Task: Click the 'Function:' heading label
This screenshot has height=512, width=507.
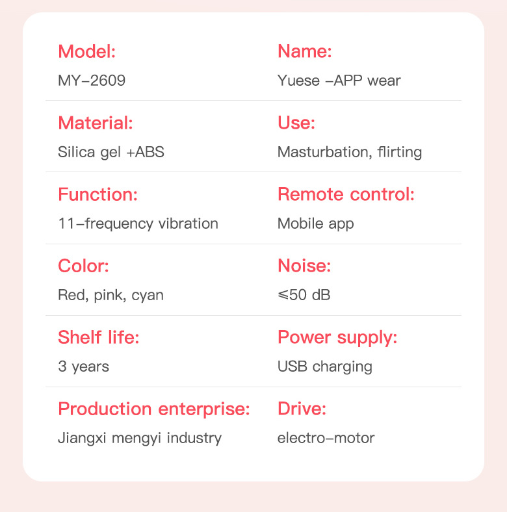Action: (97, 194)
